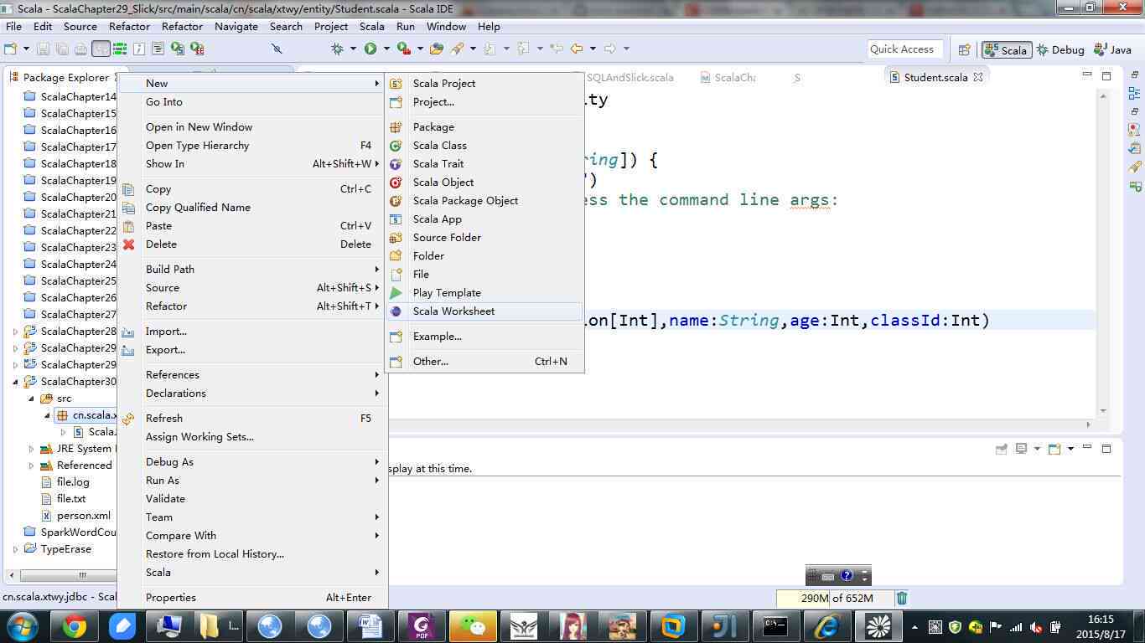
Task: Click the Run External Tools toolbar icon
Action: pos(403,49)
